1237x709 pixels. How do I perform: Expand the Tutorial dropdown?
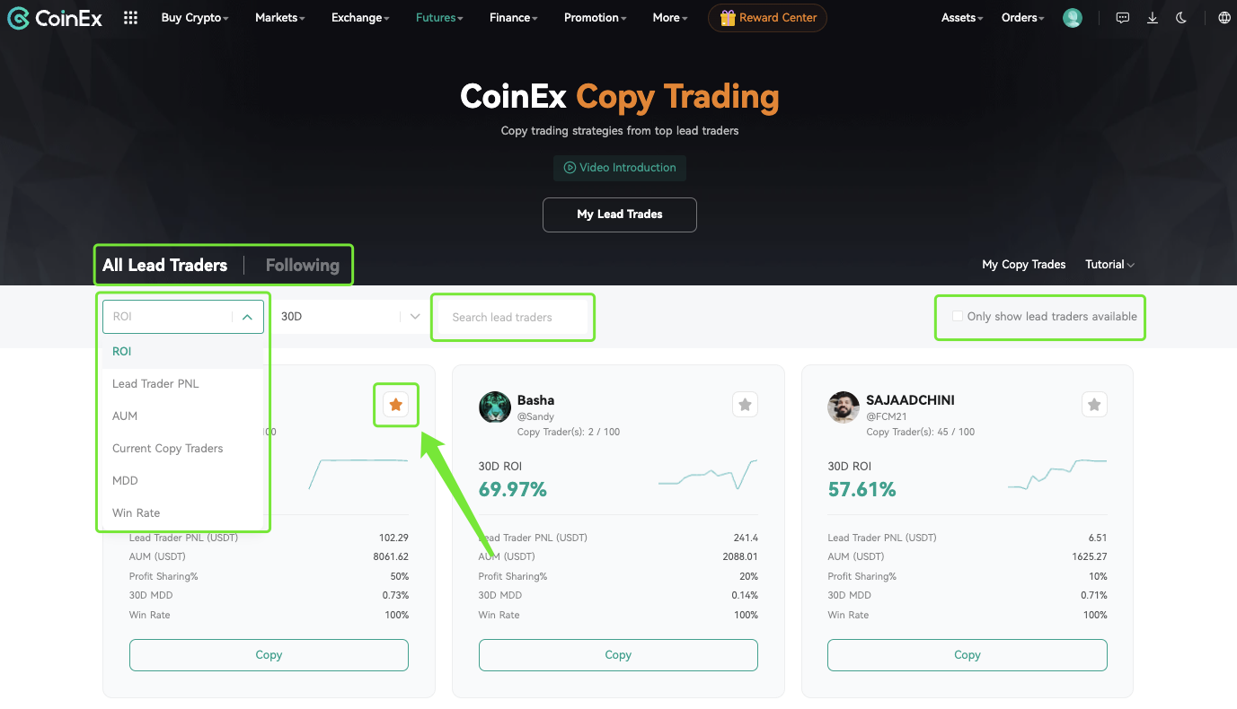click(1109, 264)
